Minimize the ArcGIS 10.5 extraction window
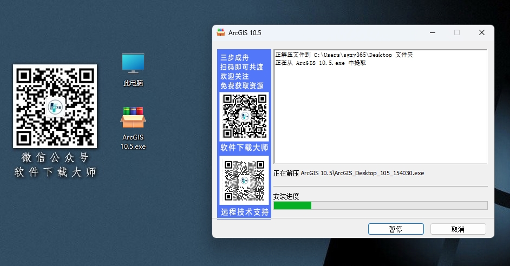 [433, 32]
